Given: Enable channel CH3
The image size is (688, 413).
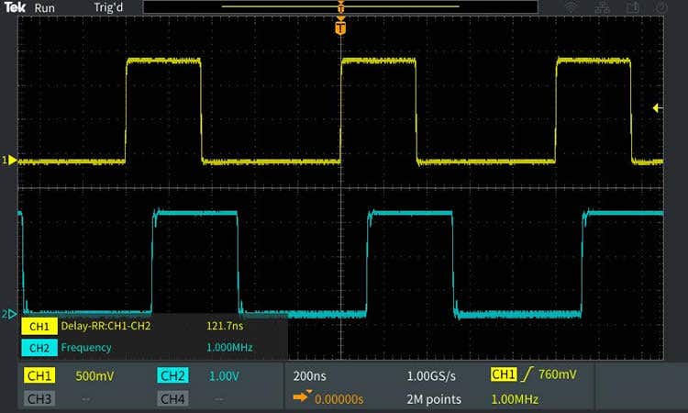Looking at the screenshot, I should coord(39,398).
